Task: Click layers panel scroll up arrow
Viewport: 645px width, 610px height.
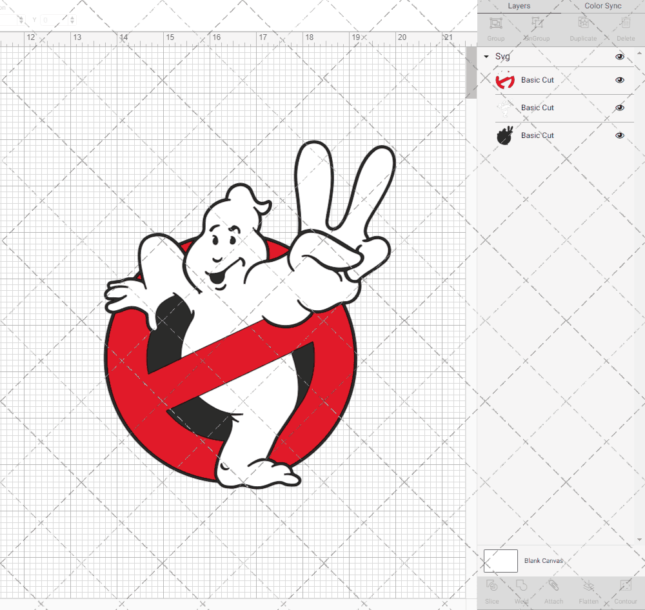Action: [x=639, y=54]
